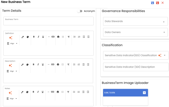Clear formatting in Description editor
The width and height of the screenshot is (169, 107).
68,64
